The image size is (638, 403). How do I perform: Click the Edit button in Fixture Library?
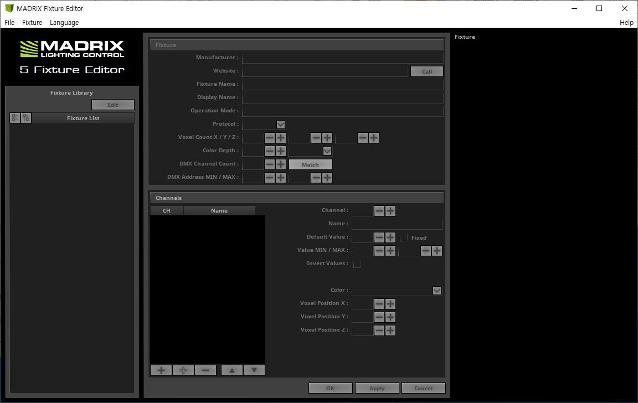pos(113,105)
